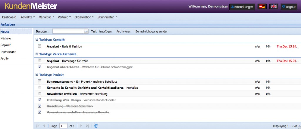The image size is (301, 129).
Task: Click the refresh icon in pagination bar
Action: click(96, 126)
